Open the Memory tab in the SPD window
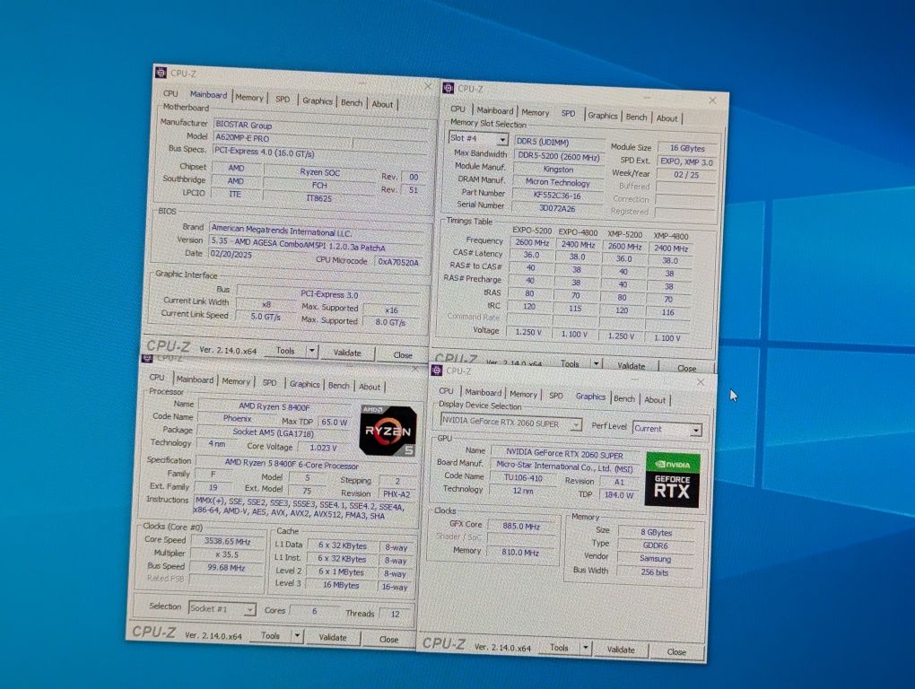 click(536, 113)
